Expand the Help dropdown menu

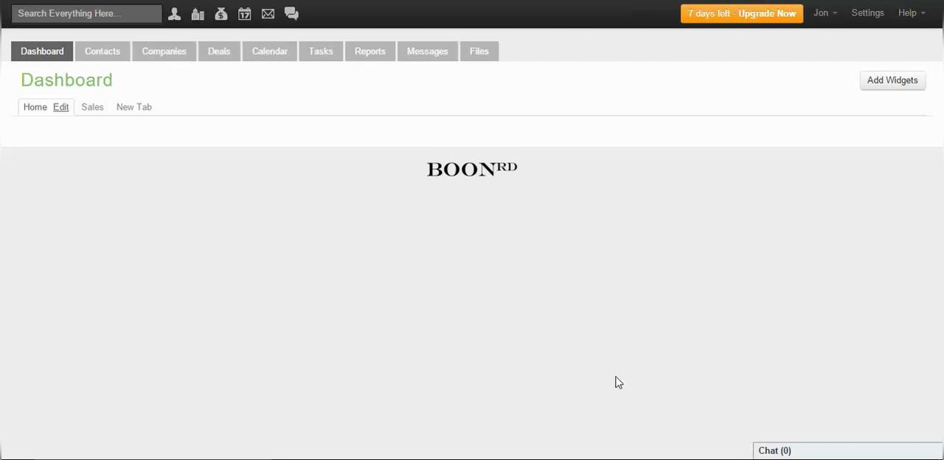[x=912, y=13]
